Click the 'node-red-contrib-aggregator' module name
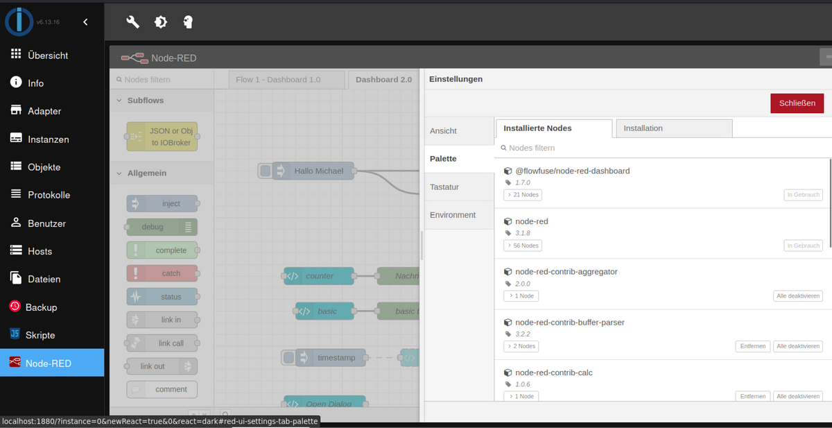832x428 pixels. [566, 272]
